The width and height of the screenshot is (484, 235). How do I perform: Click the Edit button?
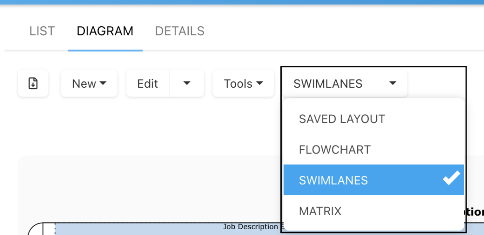pyautogui.click(x=148, y=83)
